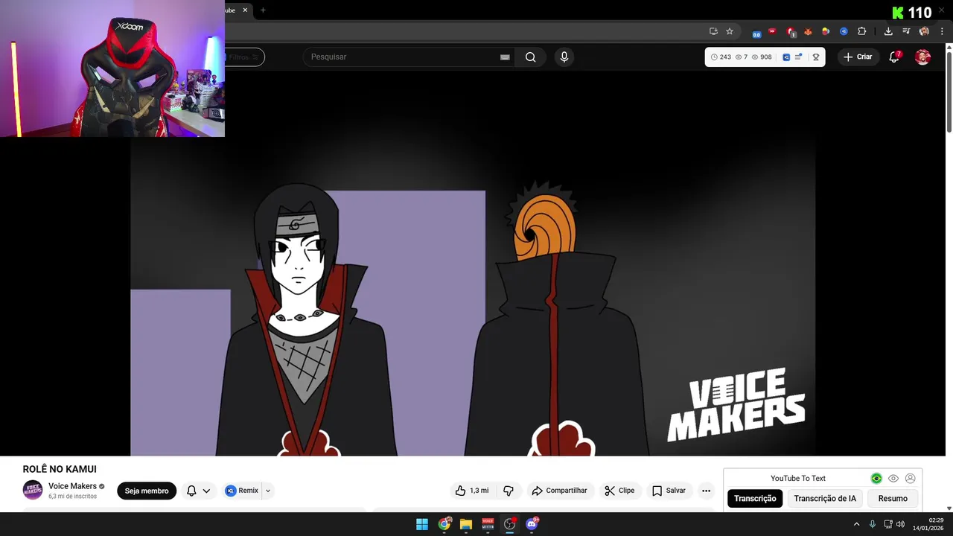Click the Criar create button

coord(858,57)
